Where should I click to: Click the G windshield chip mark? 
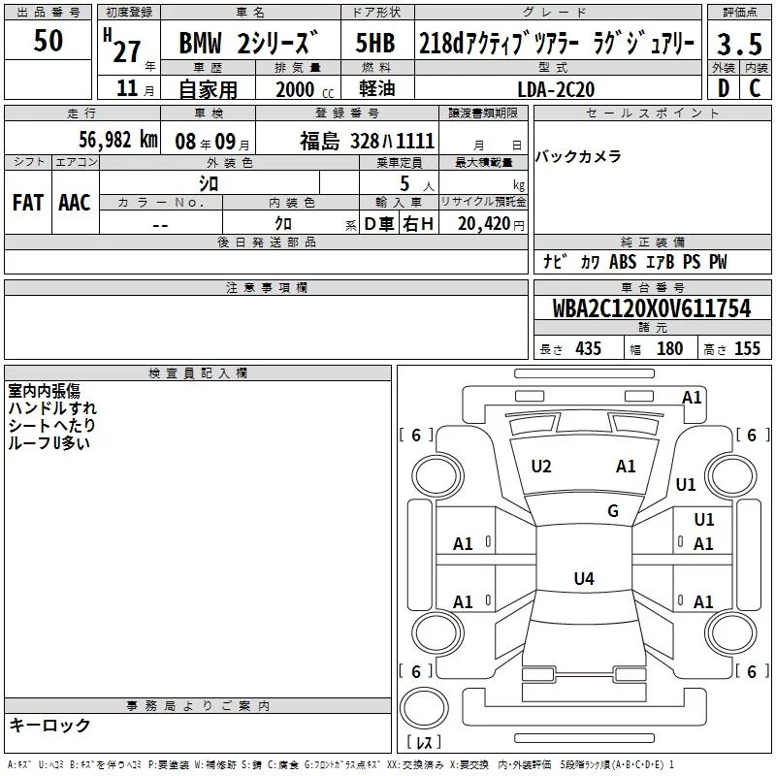click(x=613, y=511)
